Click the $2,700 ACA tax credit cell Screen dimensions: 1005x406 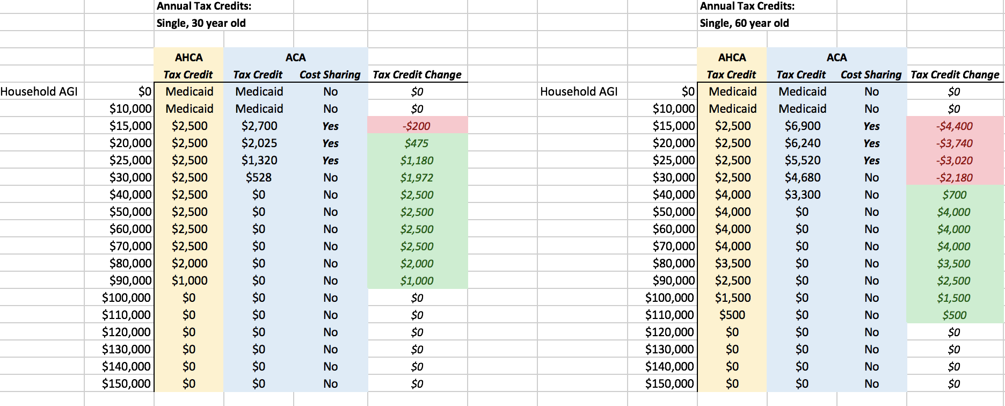click(259, 126)
